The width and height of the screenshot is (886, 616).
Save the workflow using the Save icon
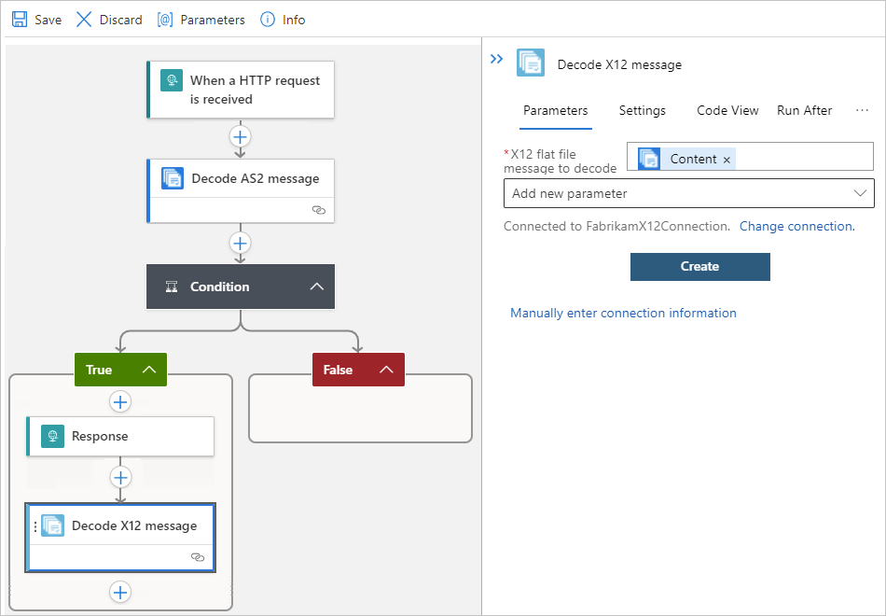(19, 19)
